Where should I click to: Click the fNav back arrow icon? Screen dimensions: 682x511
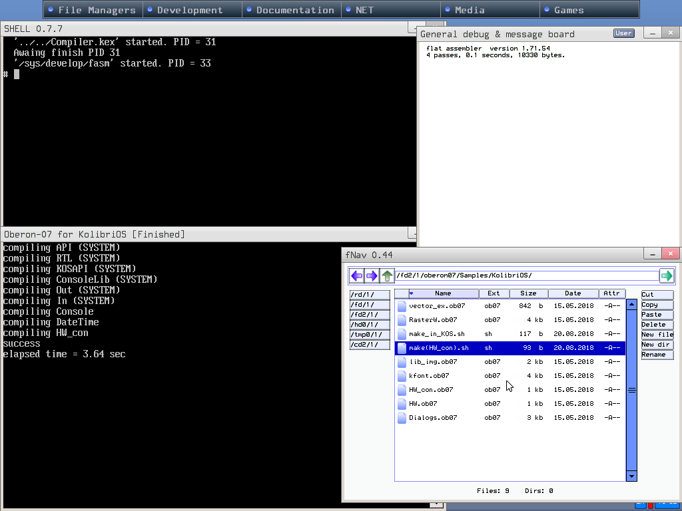coord(357,275)
